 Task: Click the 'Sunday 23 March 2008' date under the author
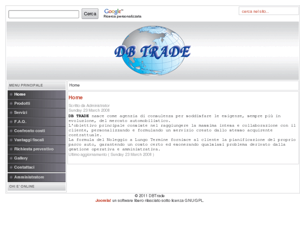(x=89, y=110)
